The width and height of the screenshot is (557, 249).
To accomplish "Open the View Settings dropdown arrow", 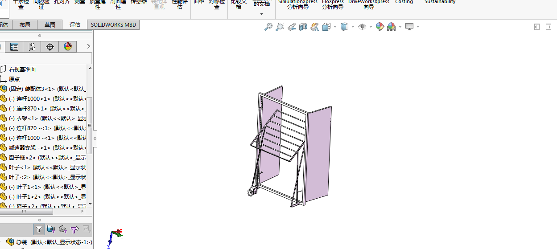I will [418, 27].
